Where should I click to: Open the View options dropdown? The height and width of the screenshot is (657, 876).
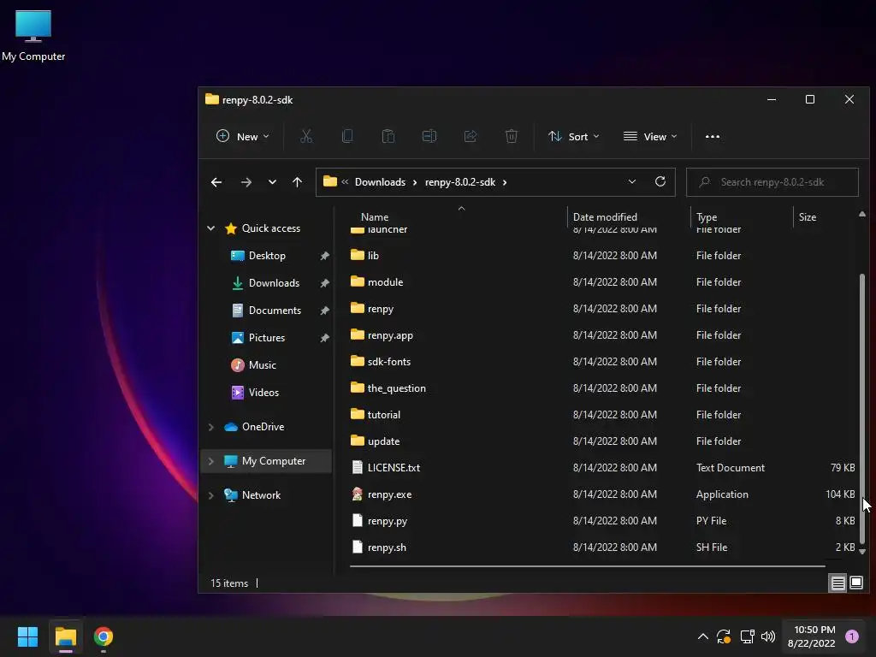[650, 136]
